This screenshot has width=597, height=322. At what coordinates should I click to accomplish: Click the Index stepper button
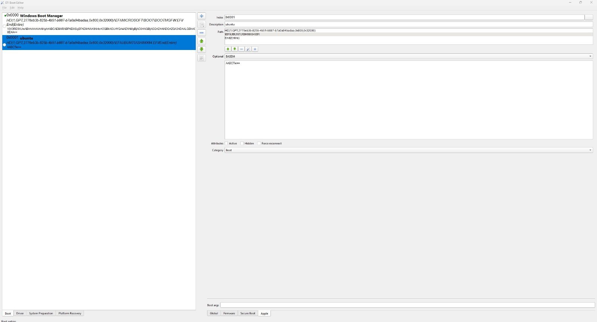589,17
